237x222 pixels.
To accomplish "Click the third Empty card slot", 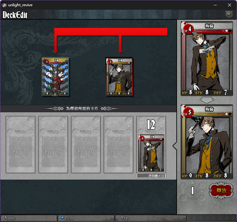I will [x=86, y=145].
